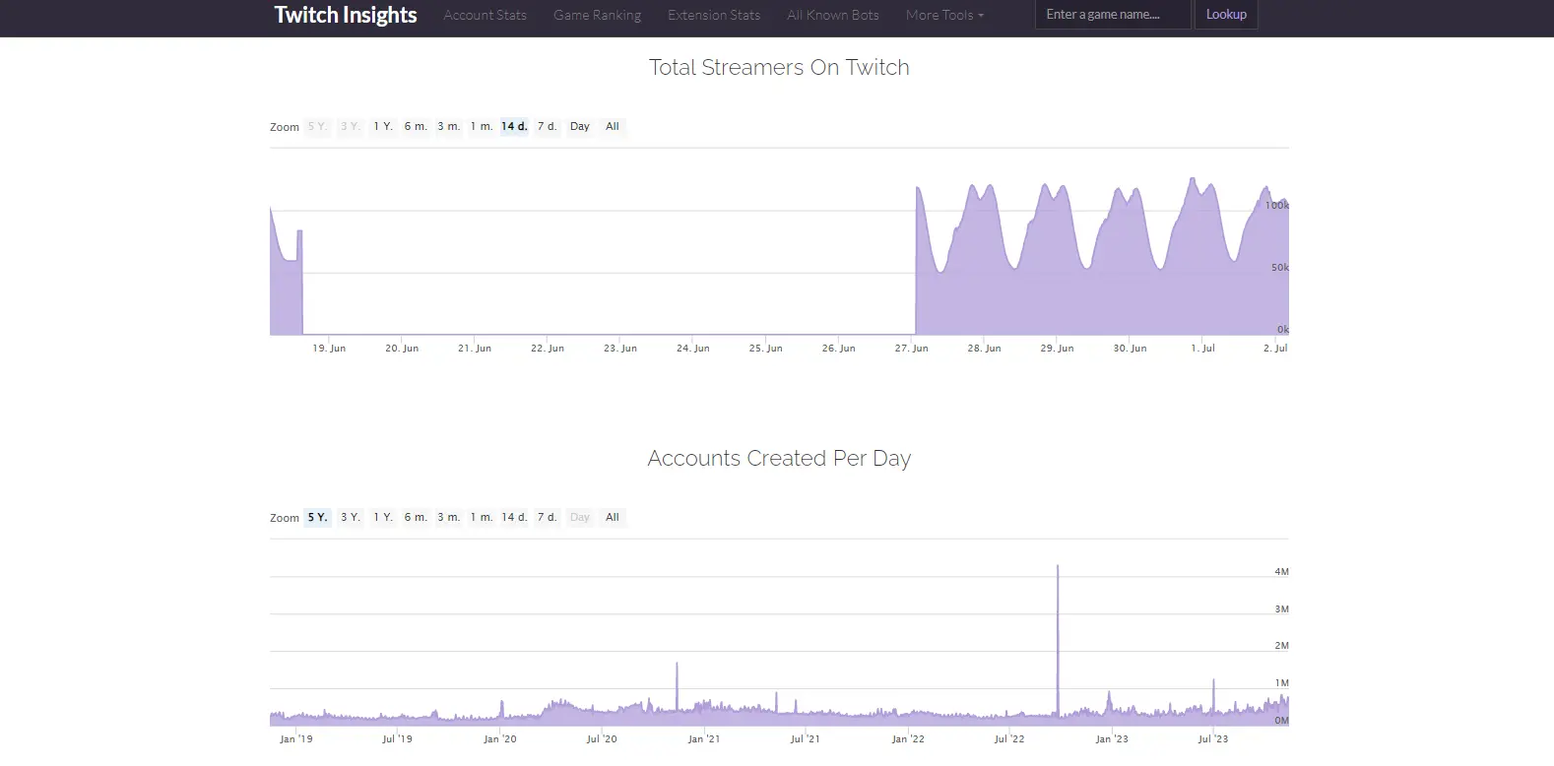Viewport: 1554px width, 766px height.
Task: Open All Known Bots page
Action: tap(833, 15)
